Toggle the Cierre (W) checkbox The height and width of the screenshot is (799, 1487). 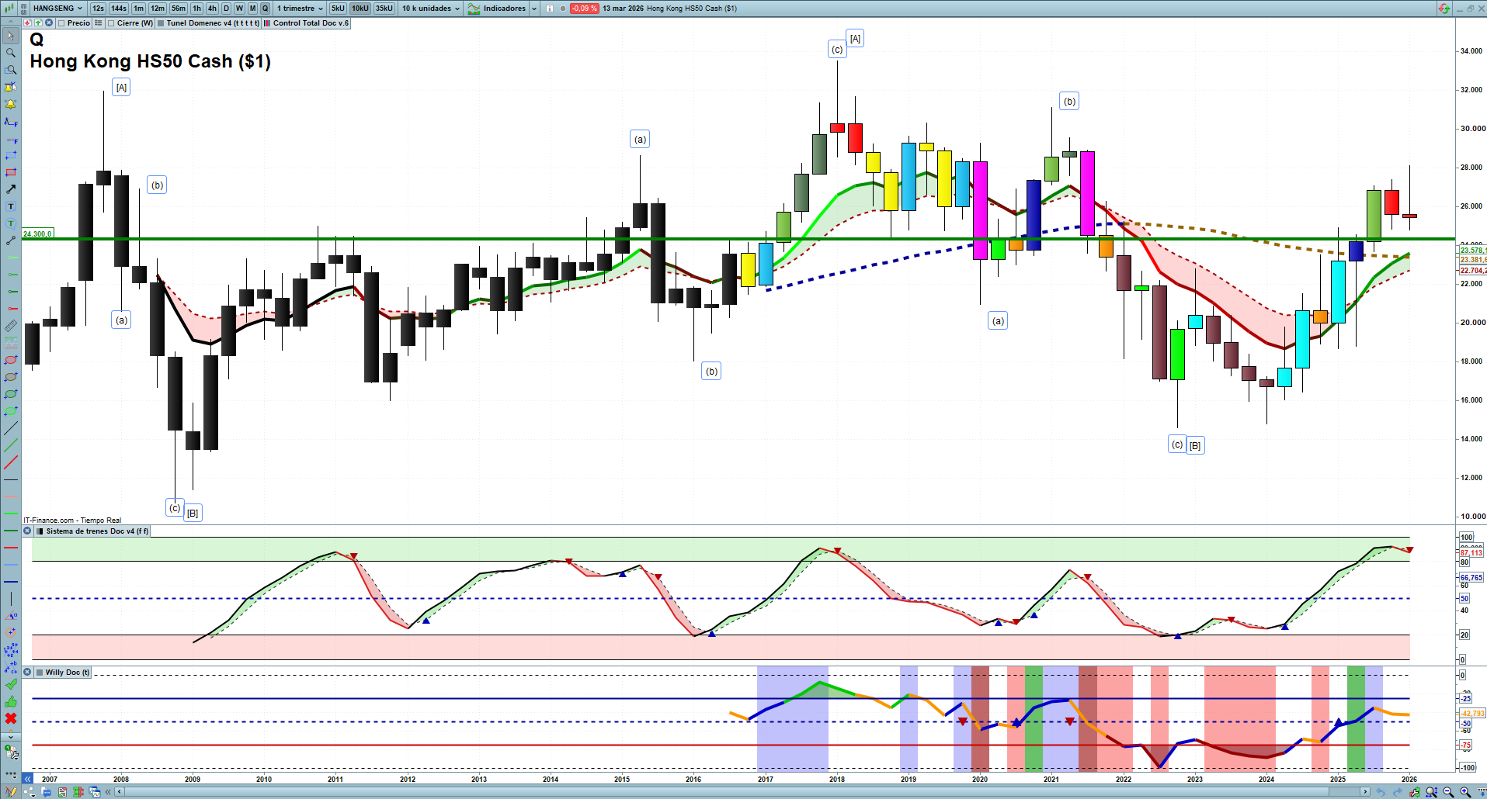coord(112,23)
